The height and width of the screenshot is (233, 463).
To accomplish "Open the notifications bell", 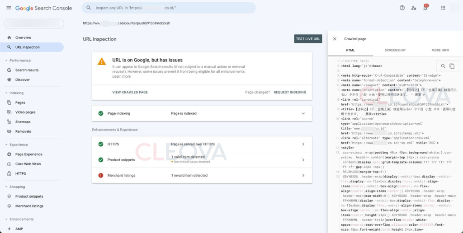I will pos(425,8).
